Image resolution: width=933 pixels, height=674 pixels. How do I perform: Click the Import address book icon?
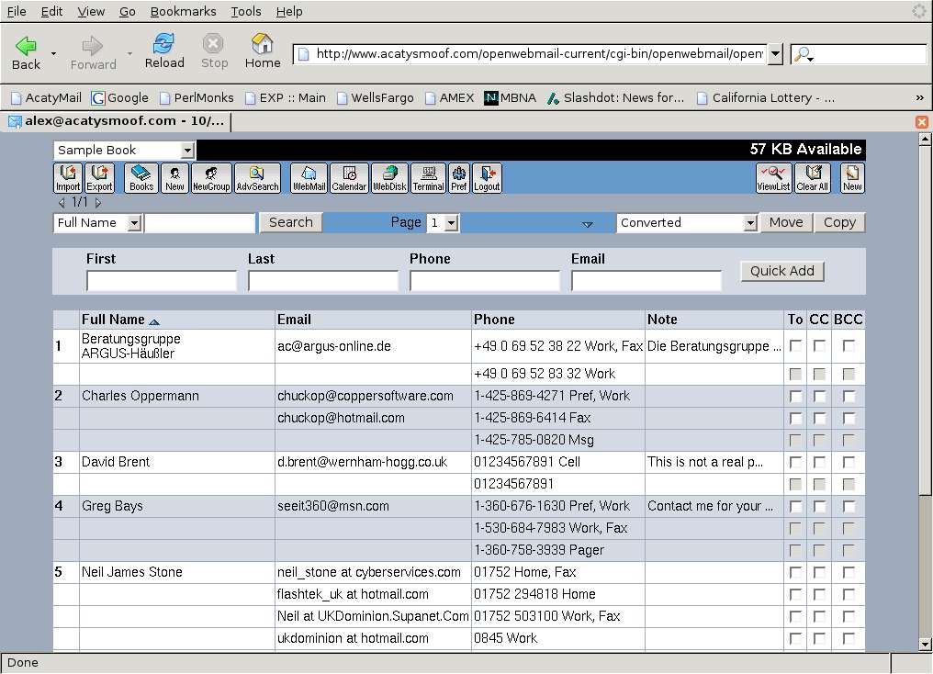coord(68,178)
